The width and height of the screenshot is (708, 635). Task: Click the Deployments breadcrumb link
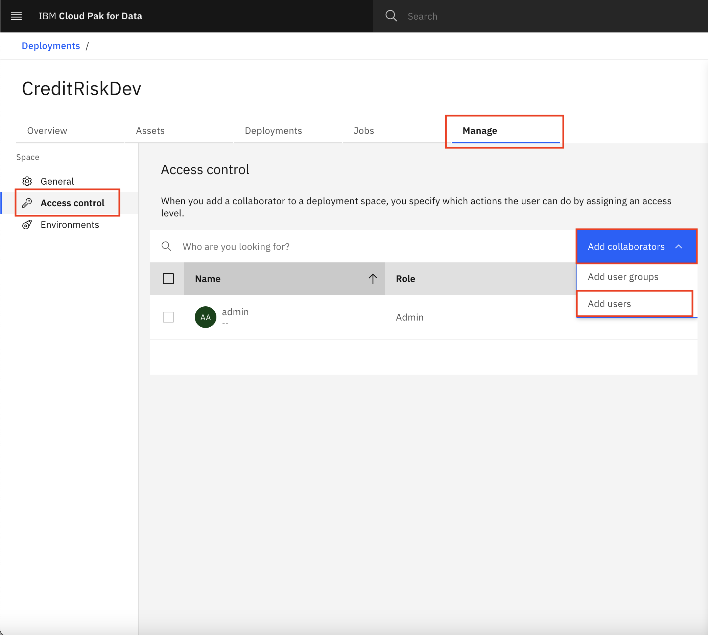[51, 46]
